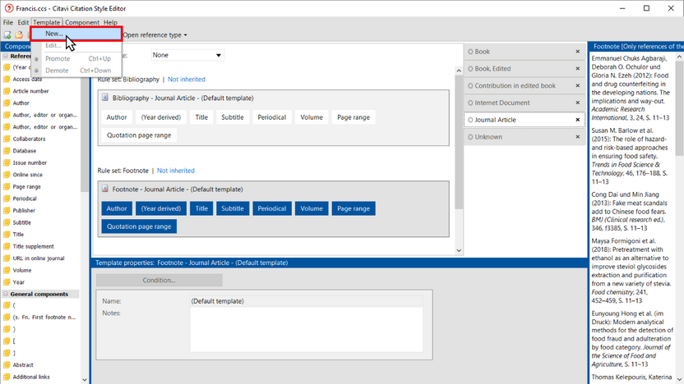Viewport: 684px width, 384px height.
Task: Click the Condition... button
Action: click(159, 280)
